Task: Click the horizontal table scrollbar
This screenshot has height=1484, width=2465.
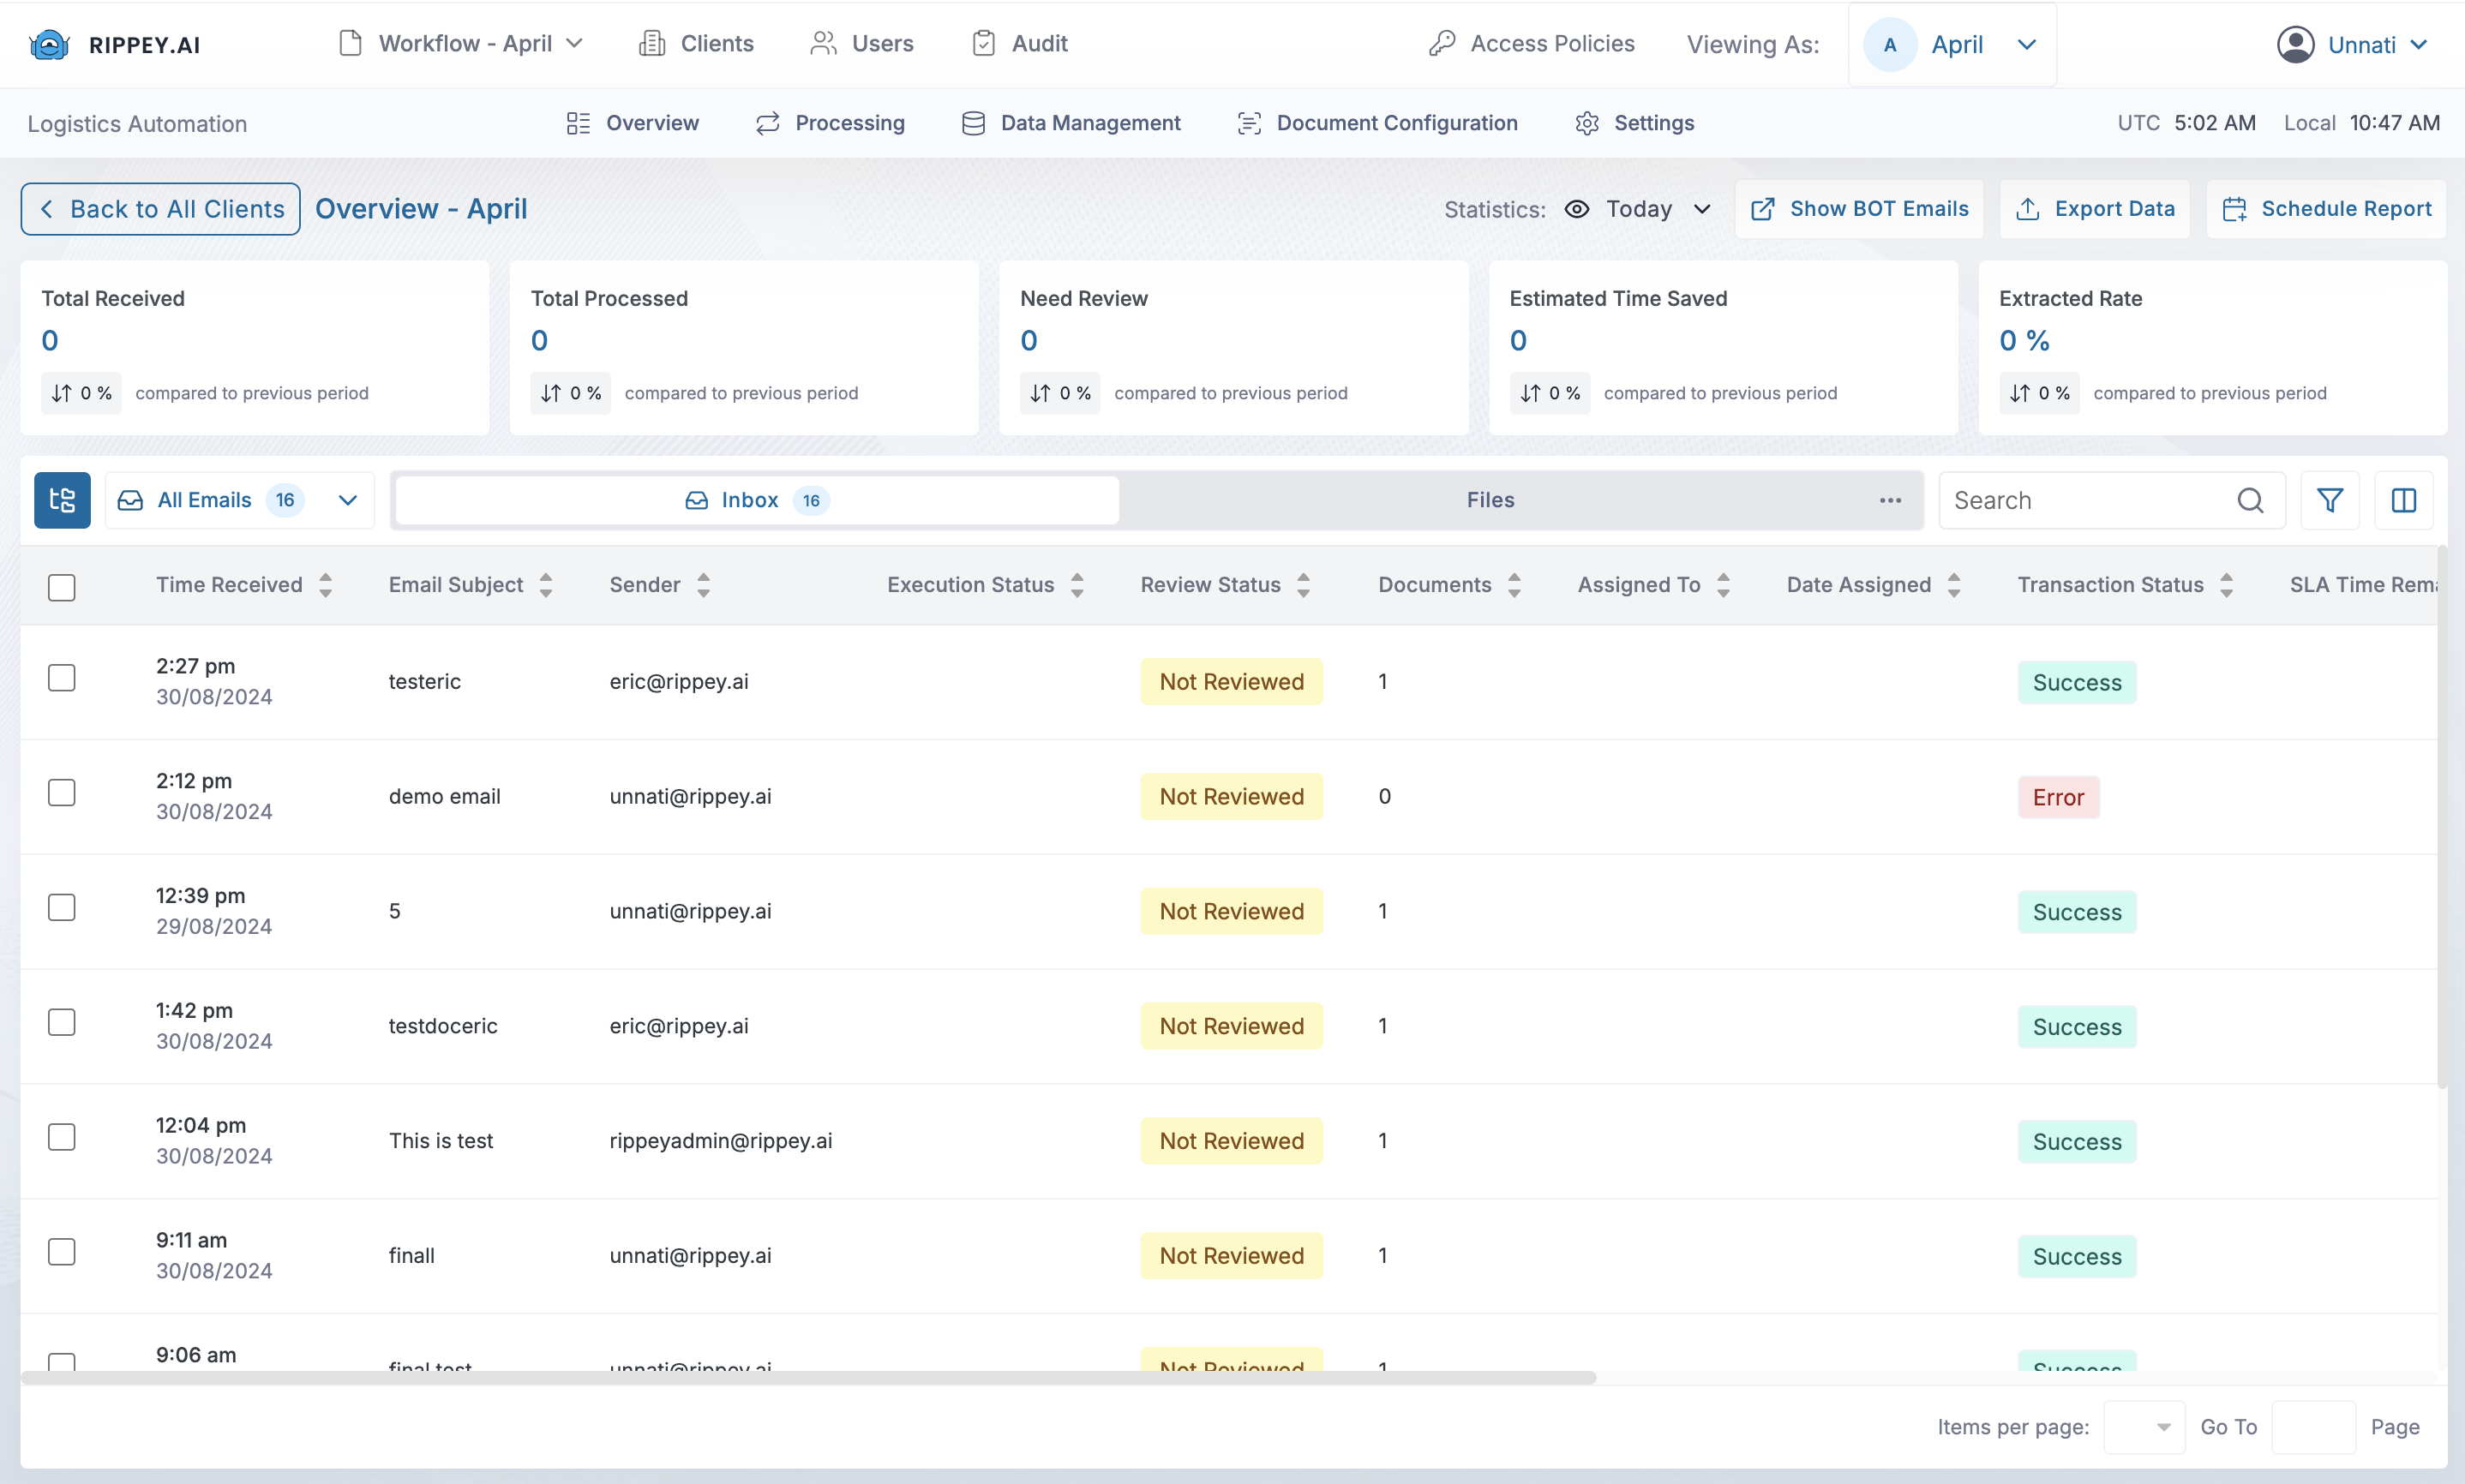Action: pos(808,1377)
